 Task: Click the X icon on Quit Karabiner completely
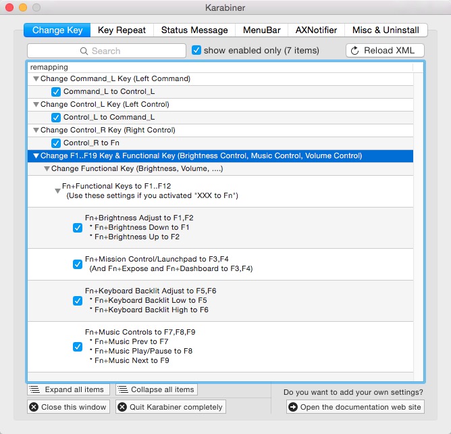coord(122,407)
